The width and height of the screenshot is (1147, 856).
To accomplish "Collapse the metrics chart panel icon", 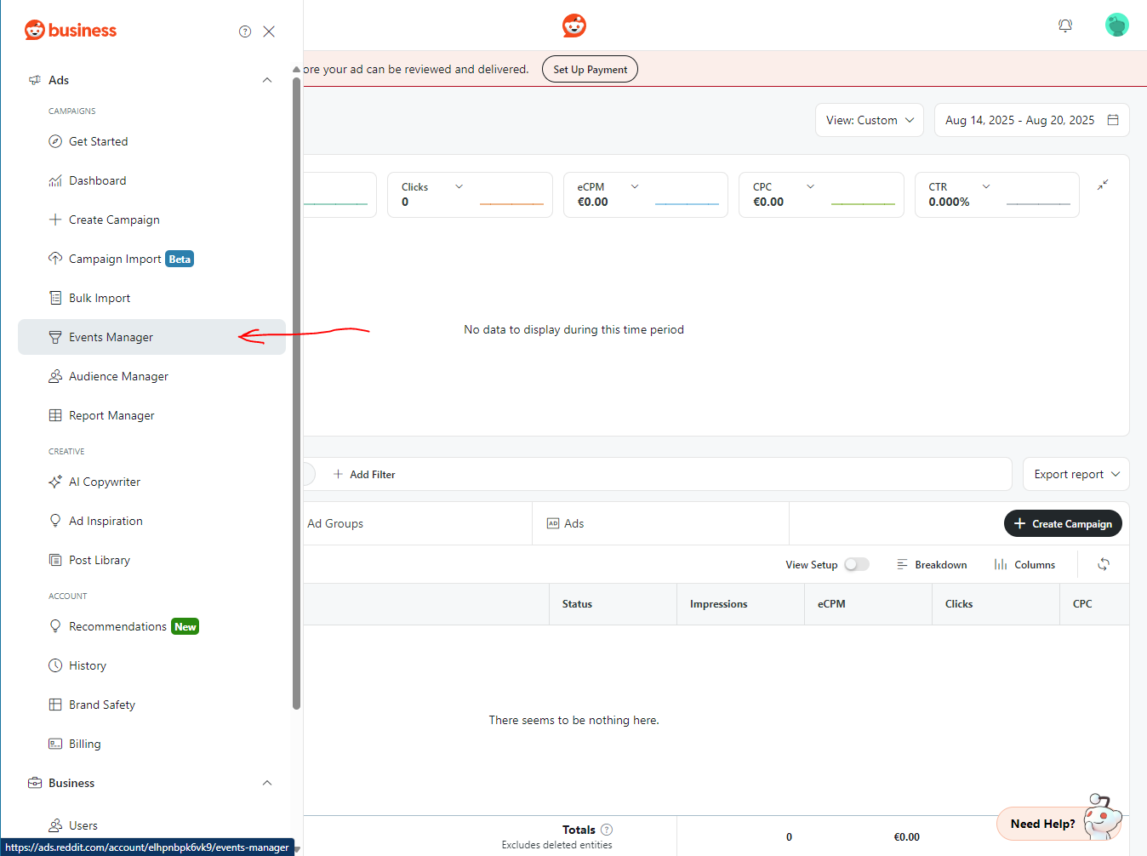I will click(1103, 185).
